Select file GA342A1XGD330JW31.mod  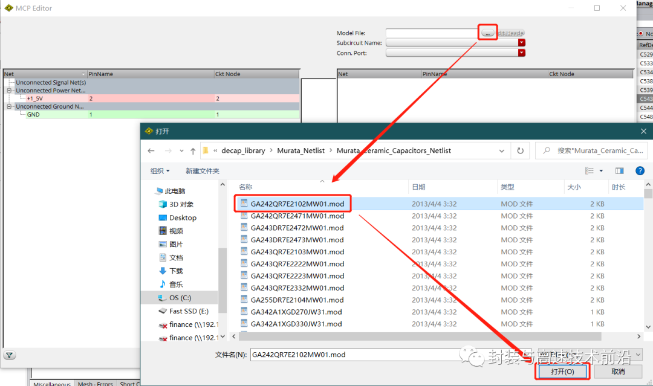(x=296, y=324)
